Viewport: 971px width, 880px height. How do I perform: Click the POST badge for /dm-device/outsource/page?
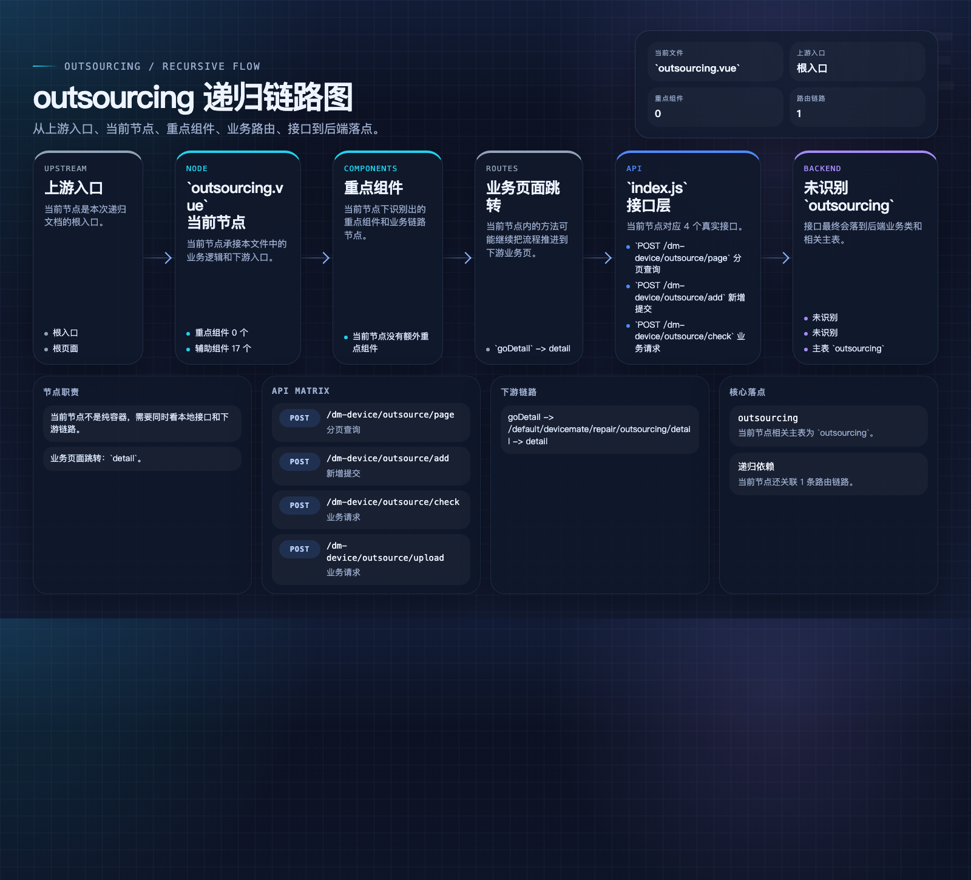coord(300,418)
